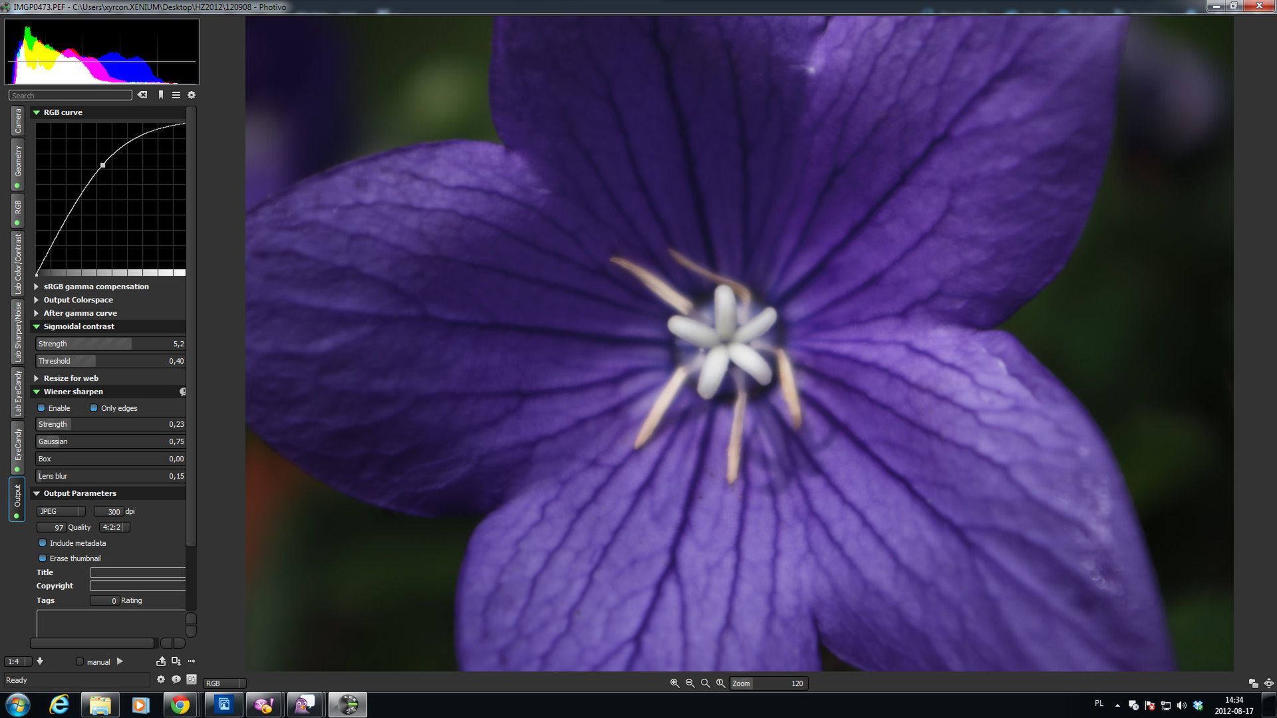Toggle the Only edges checkbox

pos(94,408)
